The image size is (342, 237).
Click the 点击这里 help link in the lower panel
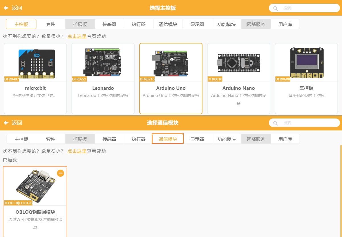point(77,151)
